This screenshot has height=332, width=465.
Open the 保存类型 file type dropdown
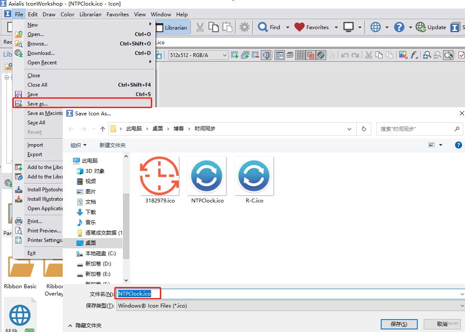click(290, 306)
